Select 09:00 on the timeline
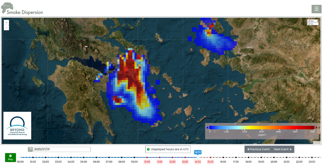The height and width of the screenshot is (167, 324). (x=134, y=162)
